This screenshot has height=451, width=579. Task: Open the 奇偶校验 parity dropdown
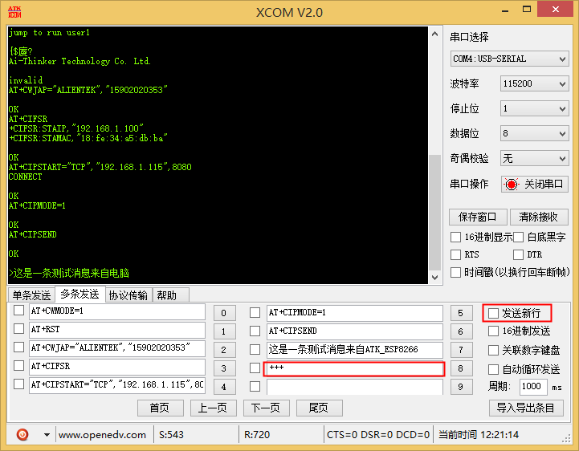(534, 158)
